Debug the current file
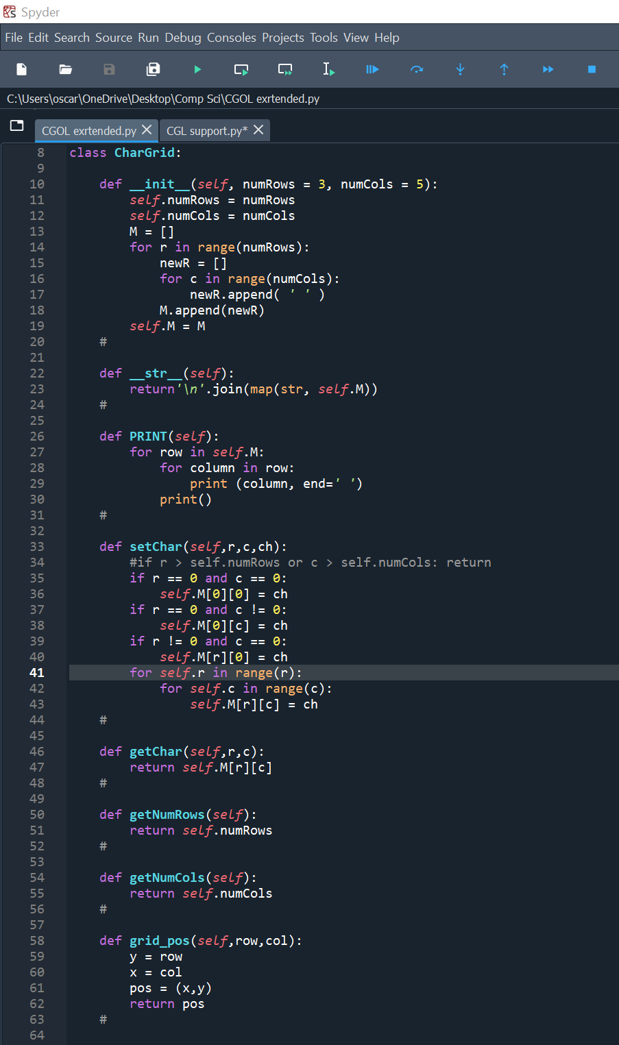 (x=372, y=69)
